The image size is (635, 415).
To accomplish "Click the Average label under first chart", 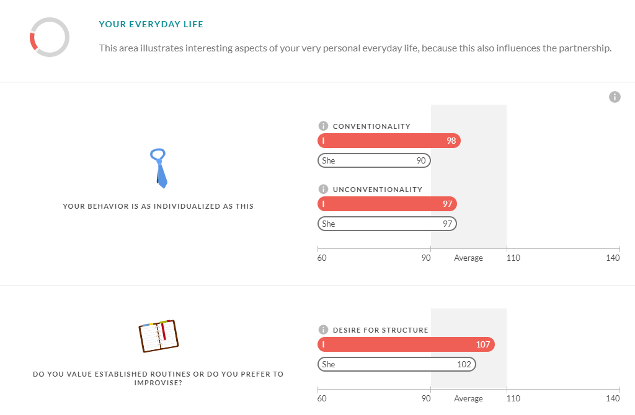I will [468, 258].
